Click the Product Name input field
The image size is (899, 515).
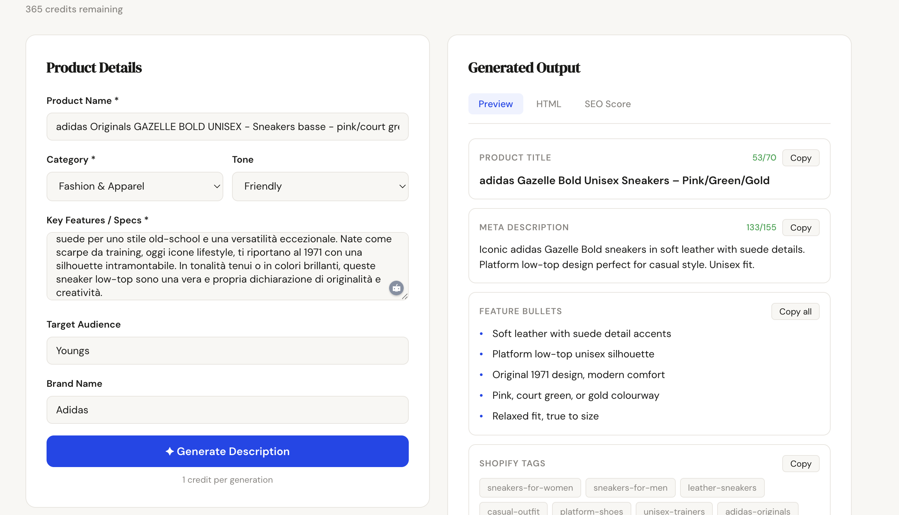coord(227,126)
